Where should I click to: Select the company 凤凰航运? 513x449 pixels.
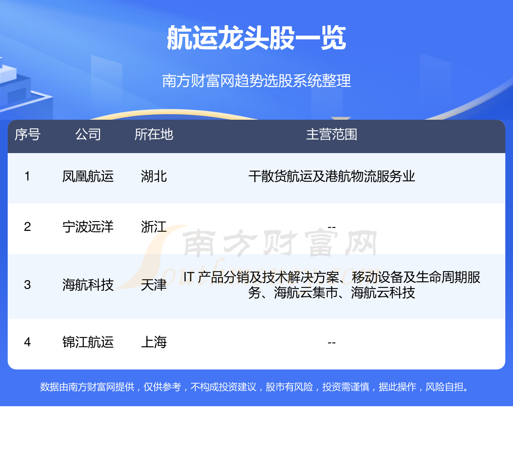88,176
